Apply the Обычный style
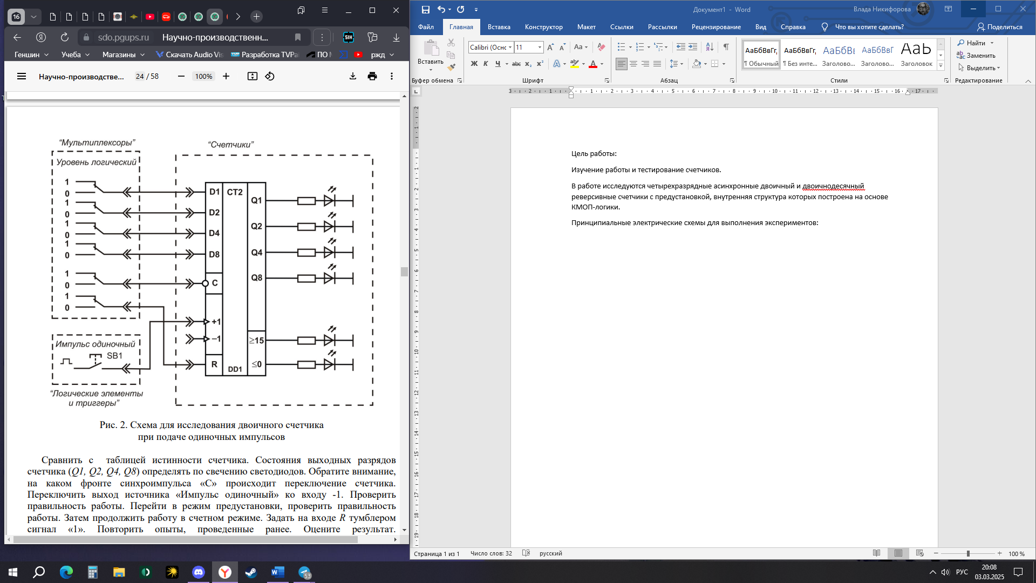 [x=761, y=55]
